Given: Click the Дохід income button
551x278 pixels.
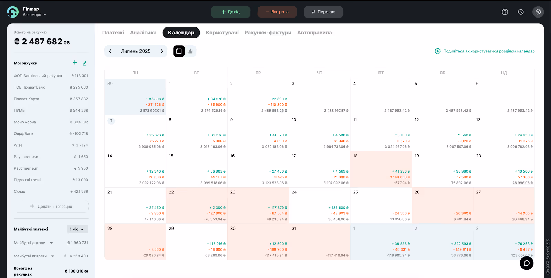Looking at the screenshot, I should click(x=231, y=12).
